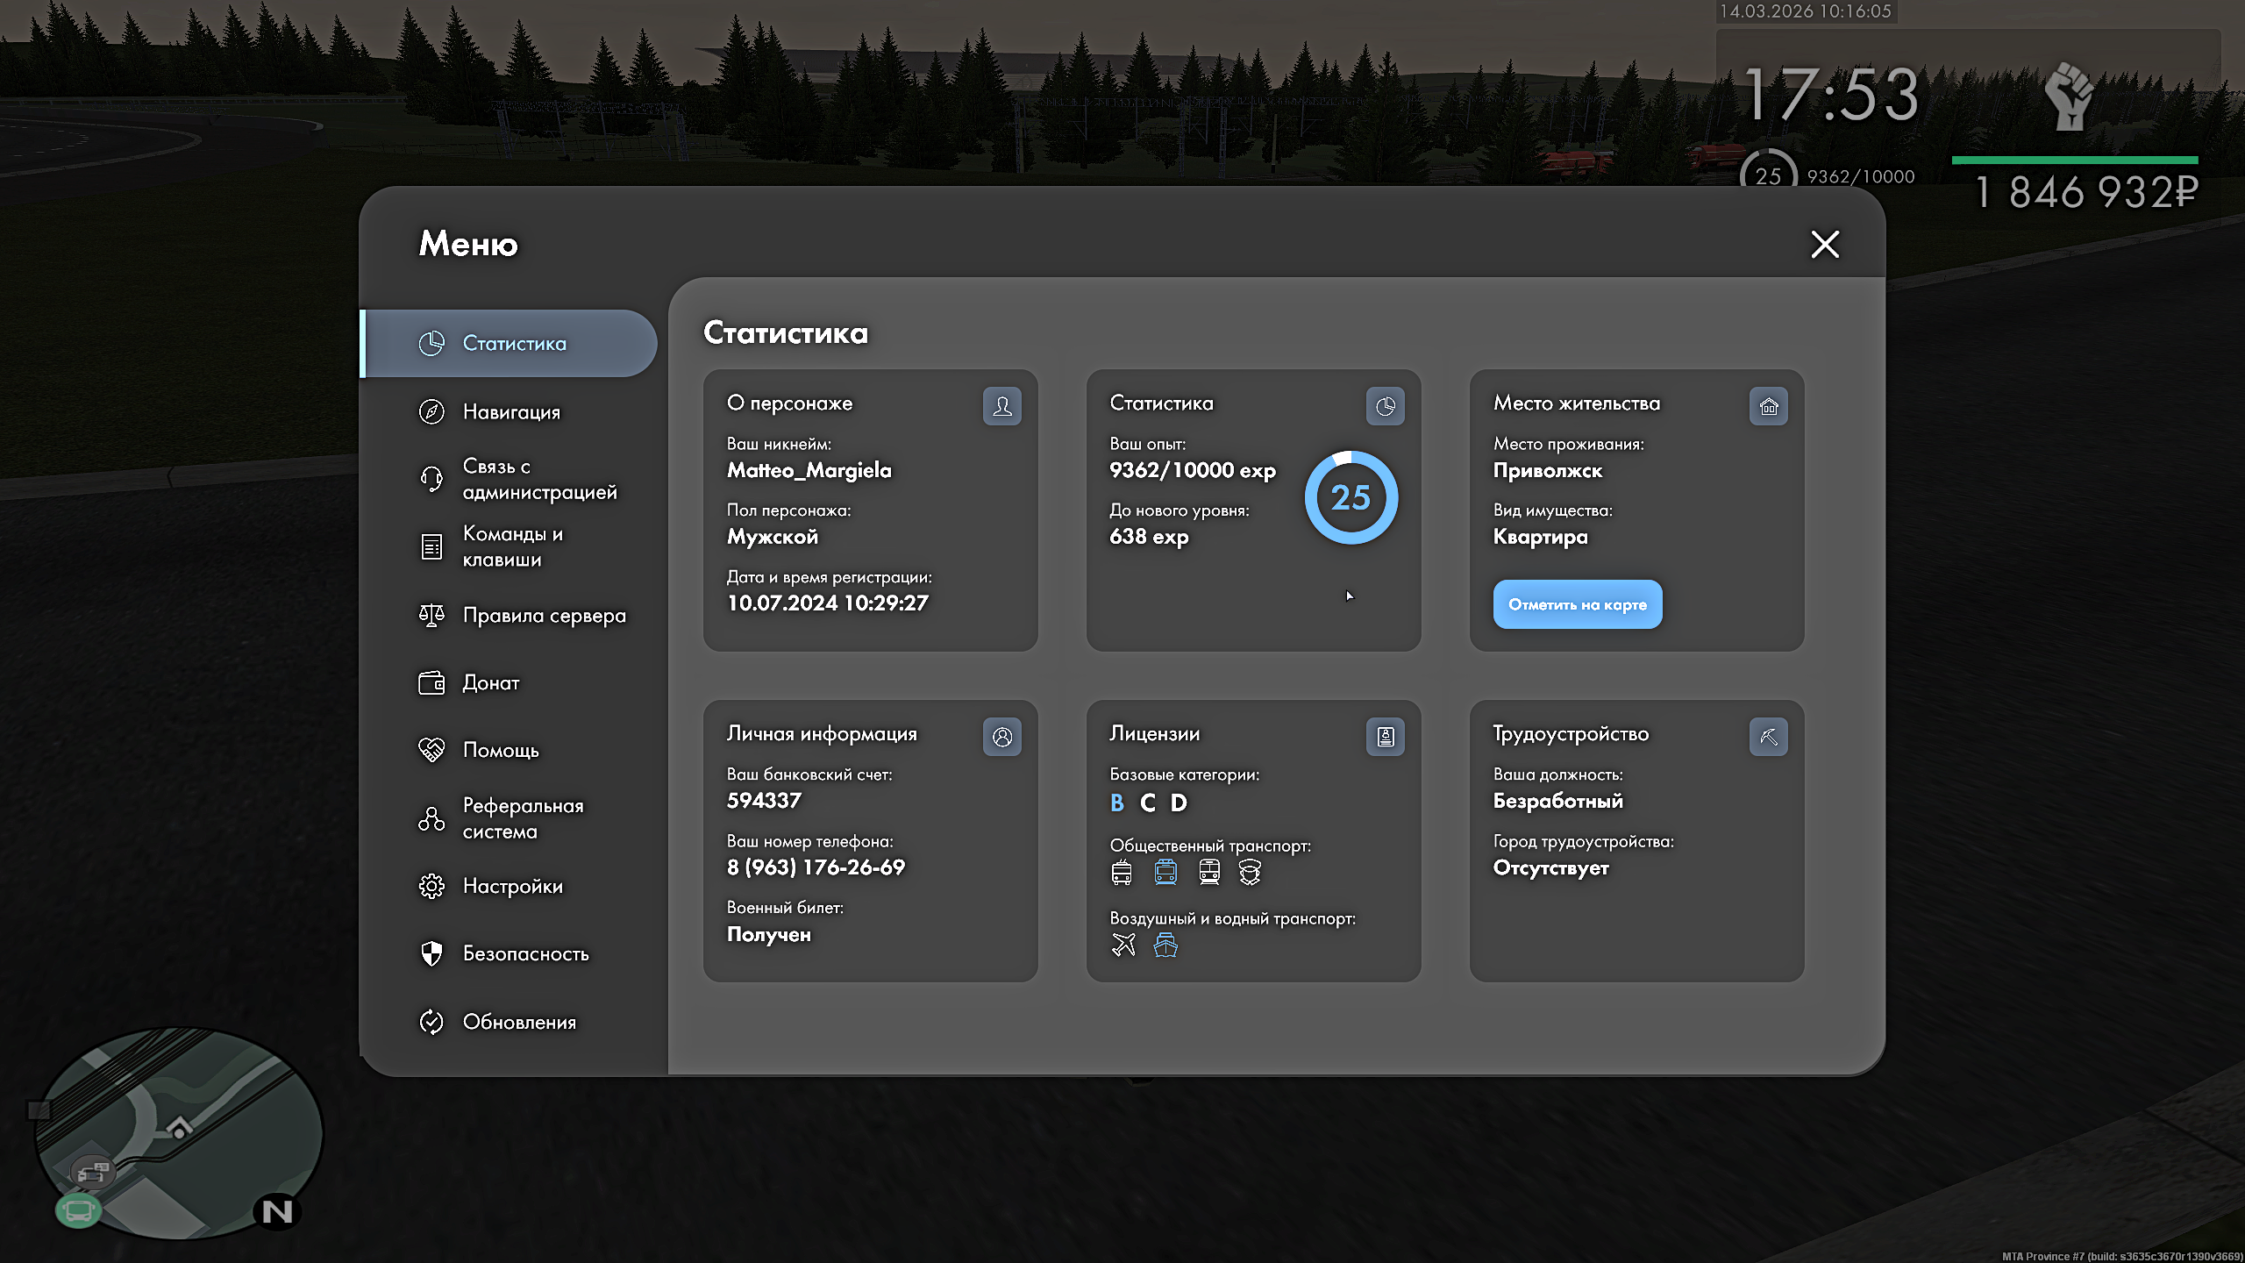This screenshot has width=2245, height=1263.
Task: Click the blue trolleybus license icon
Action: pos(1165,872)
